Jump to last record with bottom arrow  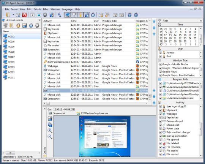point(154,102)
